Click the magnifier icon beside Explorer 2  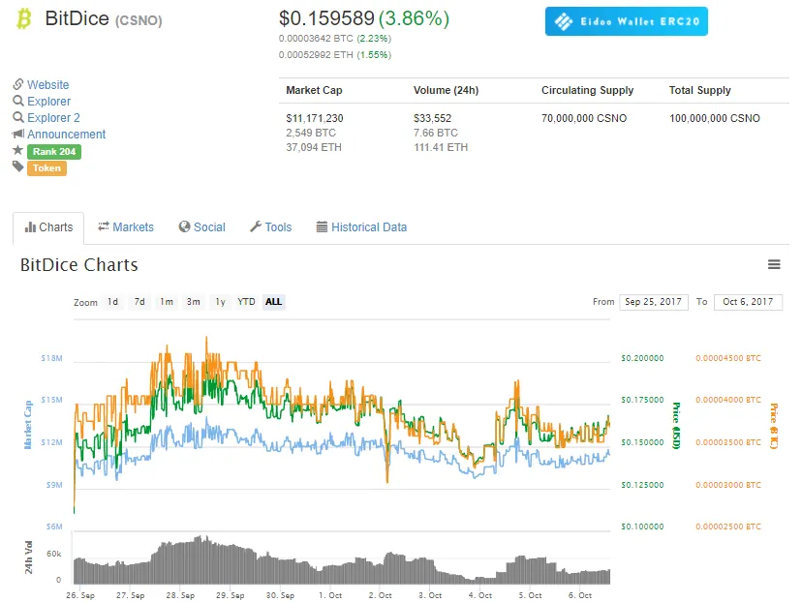click(18, 117)
